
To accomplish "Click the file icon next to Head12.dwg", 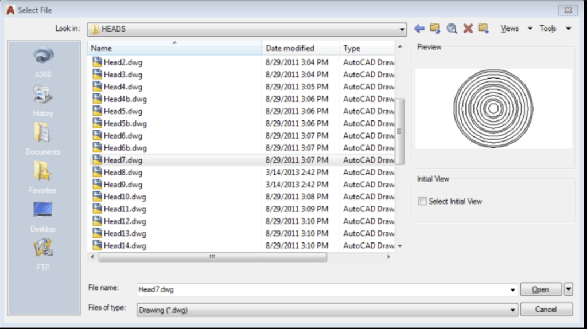I will pyautogui.click(x=98, y=221).
